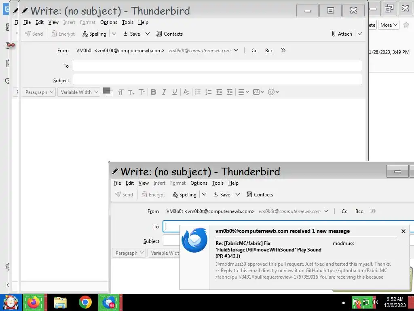The height and width of the screenshot is (311, 414).
Task: Decrease font size with smaller-T icon
Action: pyautogui.click(x=131, y=92)
